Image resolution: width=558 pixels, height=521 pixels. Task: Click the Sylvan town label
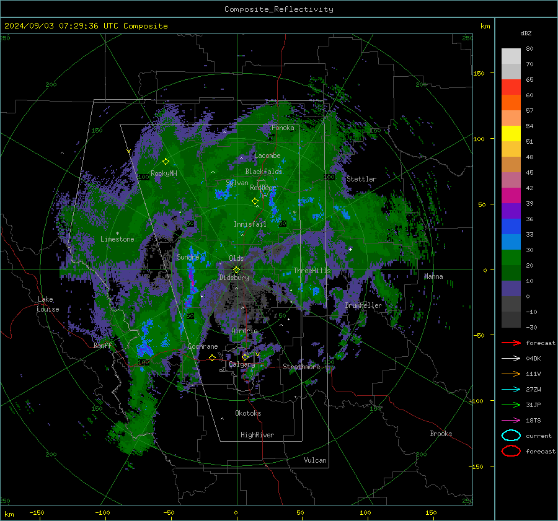[x=237, y=183]
